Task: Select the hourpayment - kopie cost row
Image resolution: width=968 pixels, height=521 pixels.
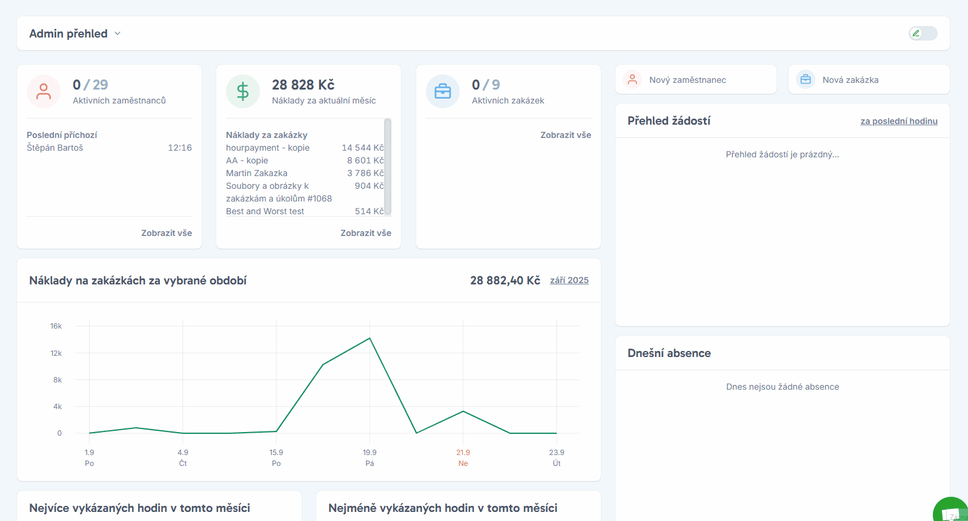Action: pos(268,148)
